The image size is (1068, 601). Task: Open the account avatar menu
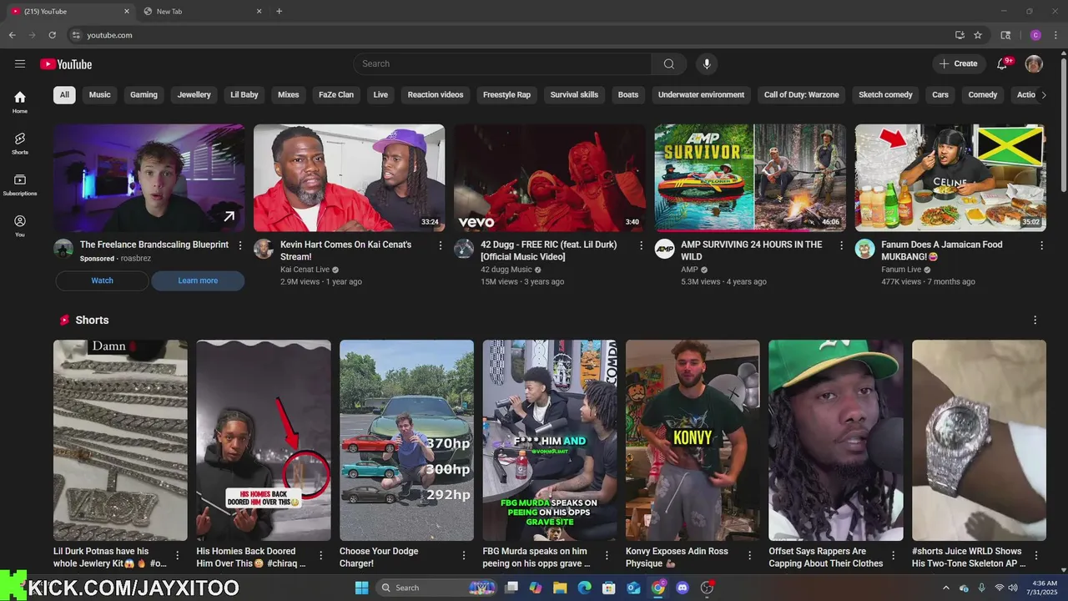click(x=1034, y=63)
